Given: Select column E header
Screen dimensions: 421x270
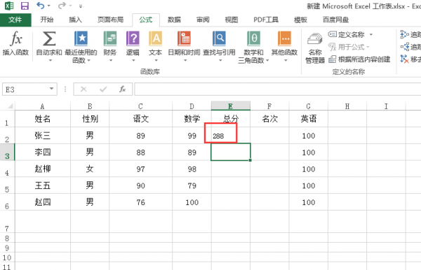Looking at the screenshot, I should click(x=231, y=106).
